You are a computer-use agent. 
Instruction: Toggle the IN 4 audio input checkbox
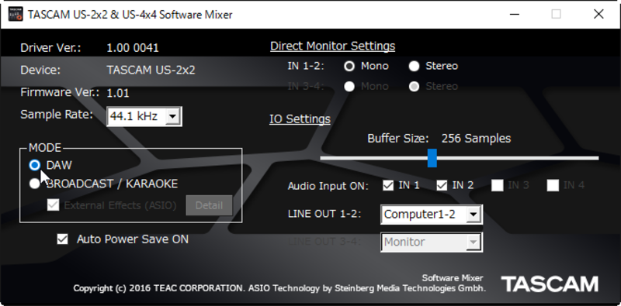(553, 185)
